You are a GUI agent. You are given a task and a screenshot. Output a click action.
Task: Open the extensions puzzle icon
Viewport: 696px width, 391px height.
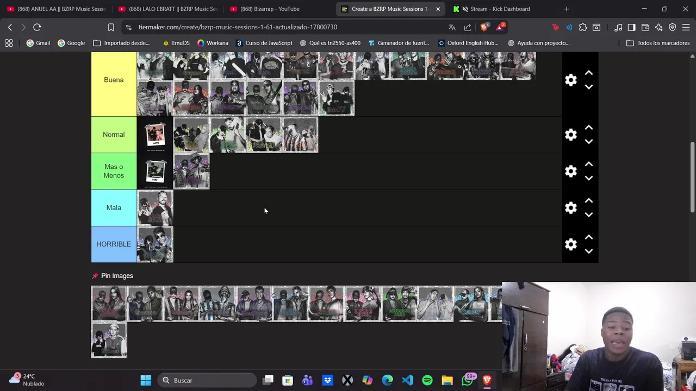[583, 27]
